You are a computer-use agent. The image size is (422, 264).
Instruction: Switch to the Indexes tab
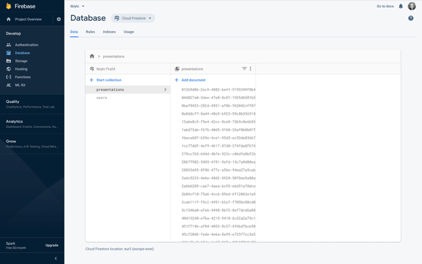[109, 32]
